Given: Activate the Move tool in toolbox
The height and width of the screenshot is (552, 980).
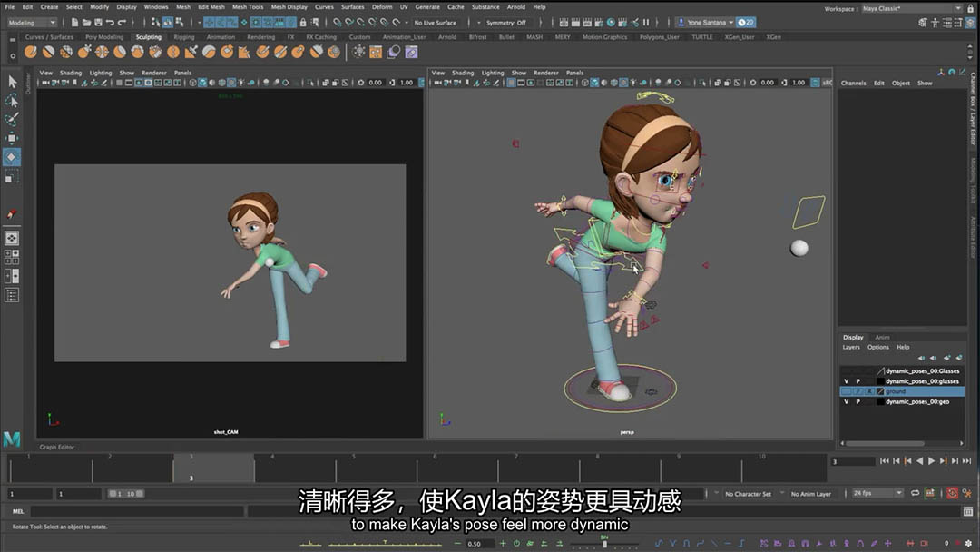Looking at the screenshot, I should coord(12,138).
